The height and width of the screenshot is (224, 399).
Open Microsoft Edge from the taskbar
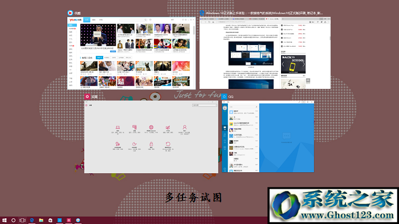pos(32,220)
